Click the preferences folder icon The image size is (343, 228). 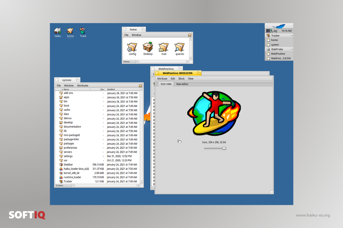coord(61,148)
